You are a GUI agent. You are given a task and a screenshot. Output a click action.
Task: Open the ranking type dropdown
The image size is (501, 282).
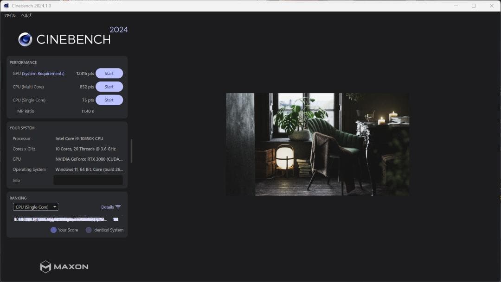pos(35,207)
